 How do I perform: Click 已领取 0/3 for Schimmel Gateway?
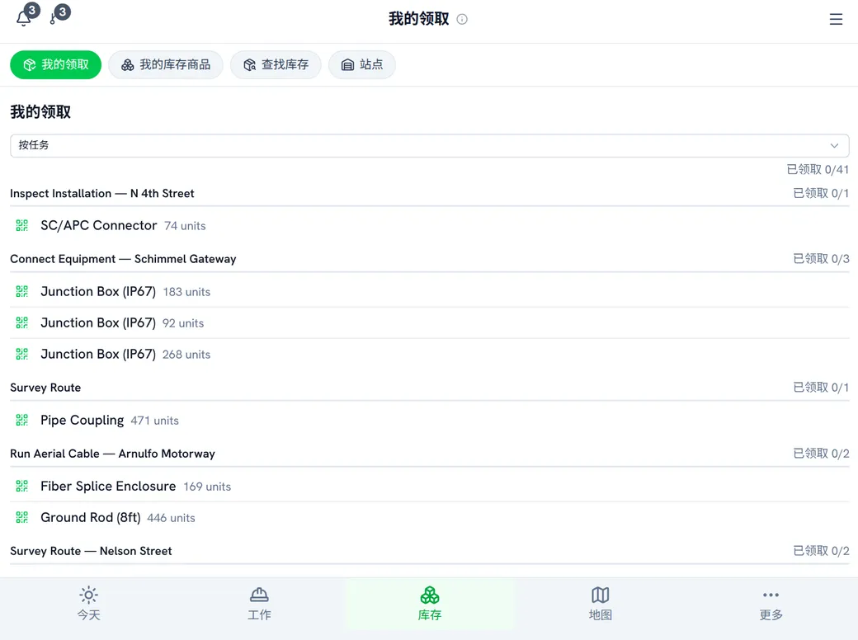pos(821,259)
